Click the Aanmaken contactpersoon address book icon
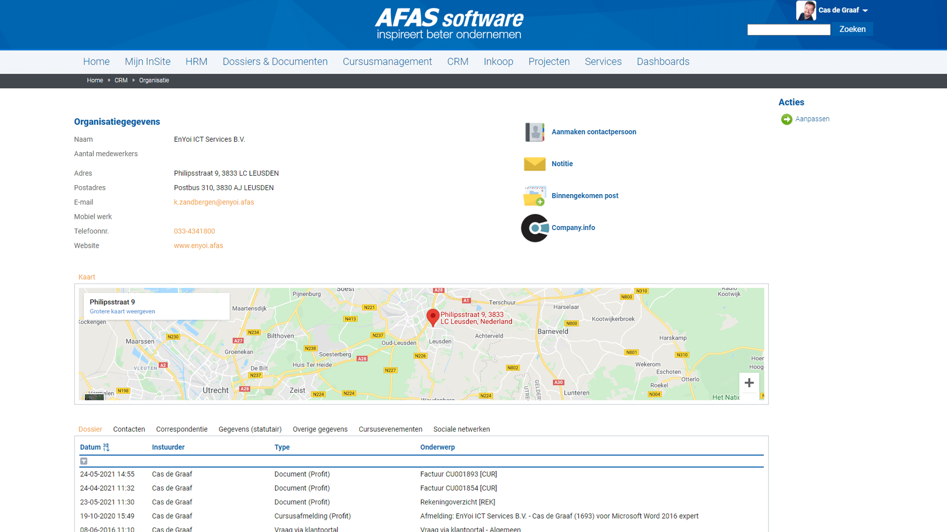This screenshot has height=532, width=947. click(x=535, y=132)
